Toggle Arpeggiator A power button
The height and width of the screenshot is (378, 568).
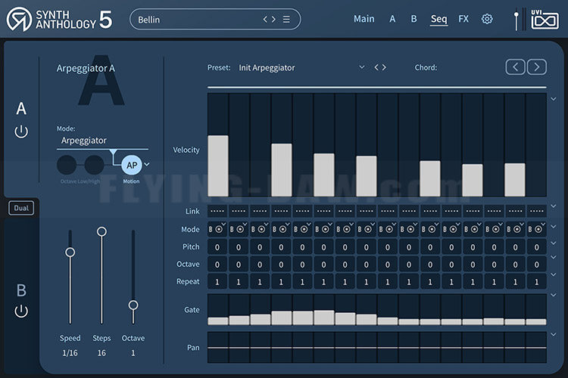tap(21, 132)
